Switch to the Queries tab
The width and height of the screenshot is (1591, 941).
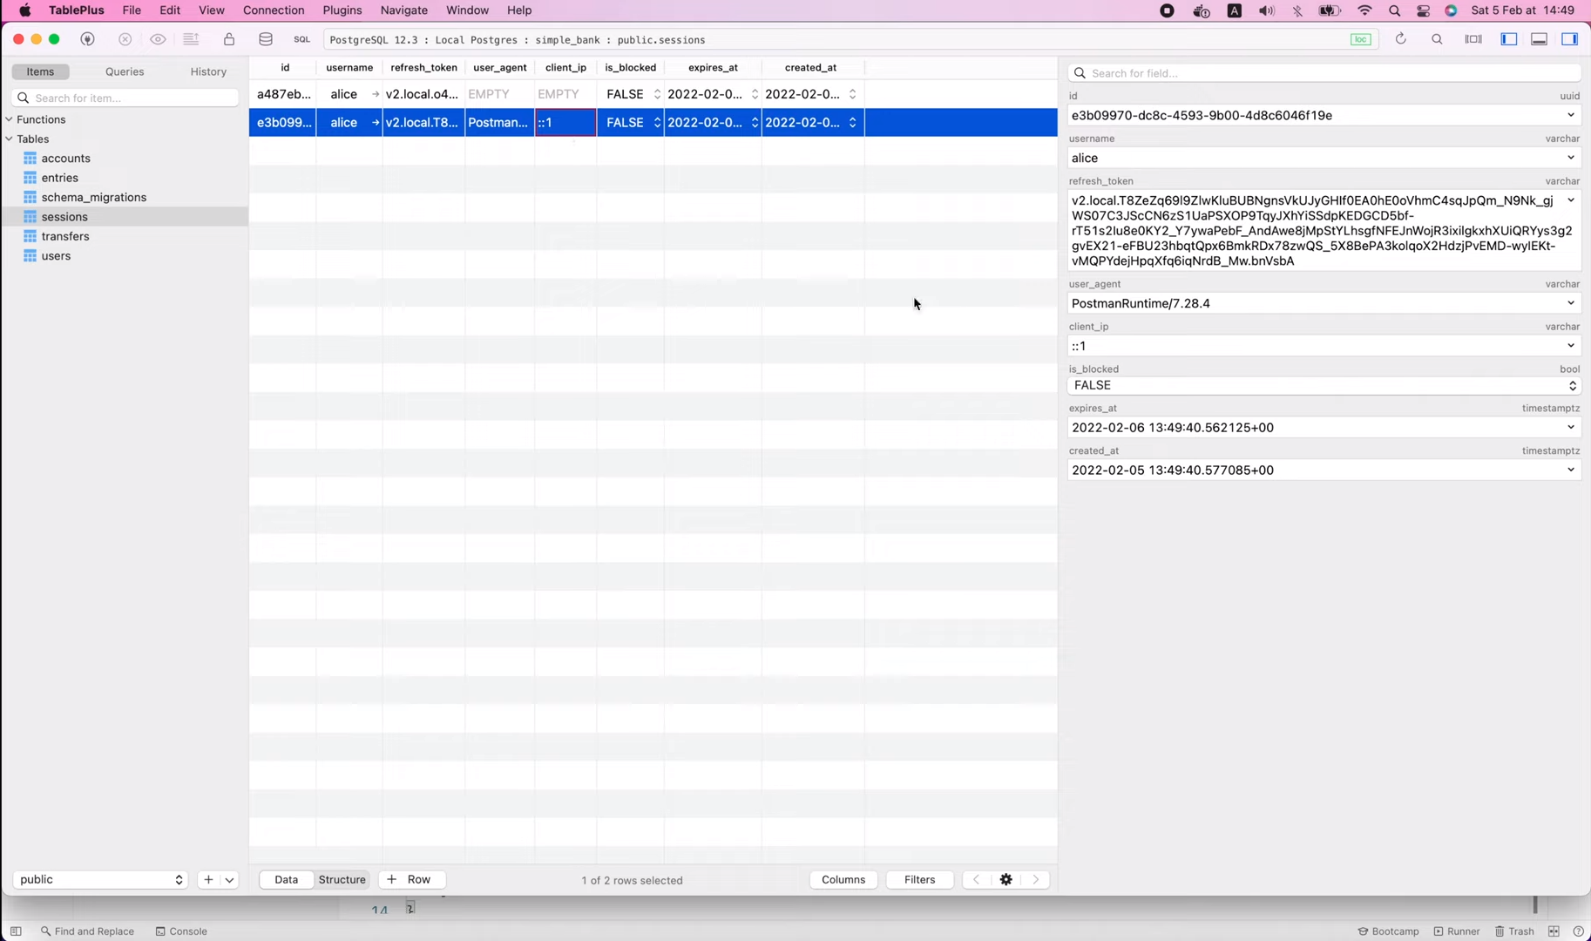[125, 71]
